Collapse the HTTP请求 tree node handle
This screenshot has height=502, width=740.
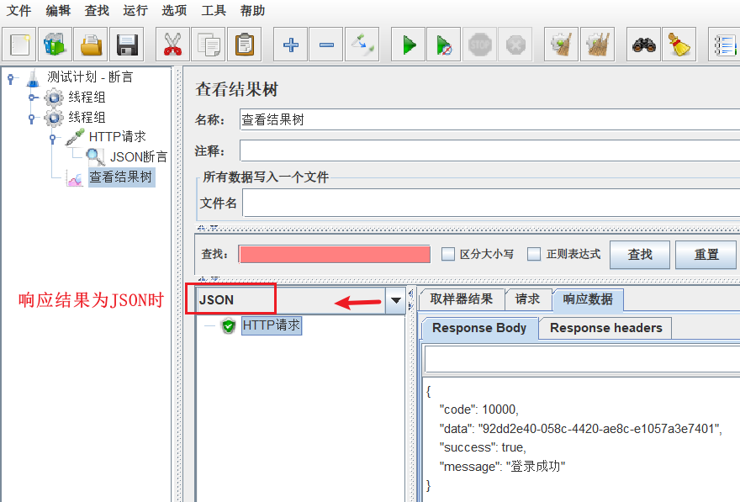[x=53, y=138]
